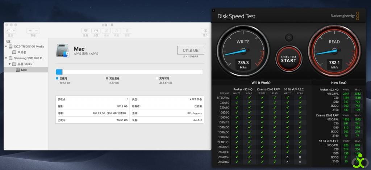
Task: Click the 73 Cinema DNG 2160 write value
Action: [x=346, y=136]
